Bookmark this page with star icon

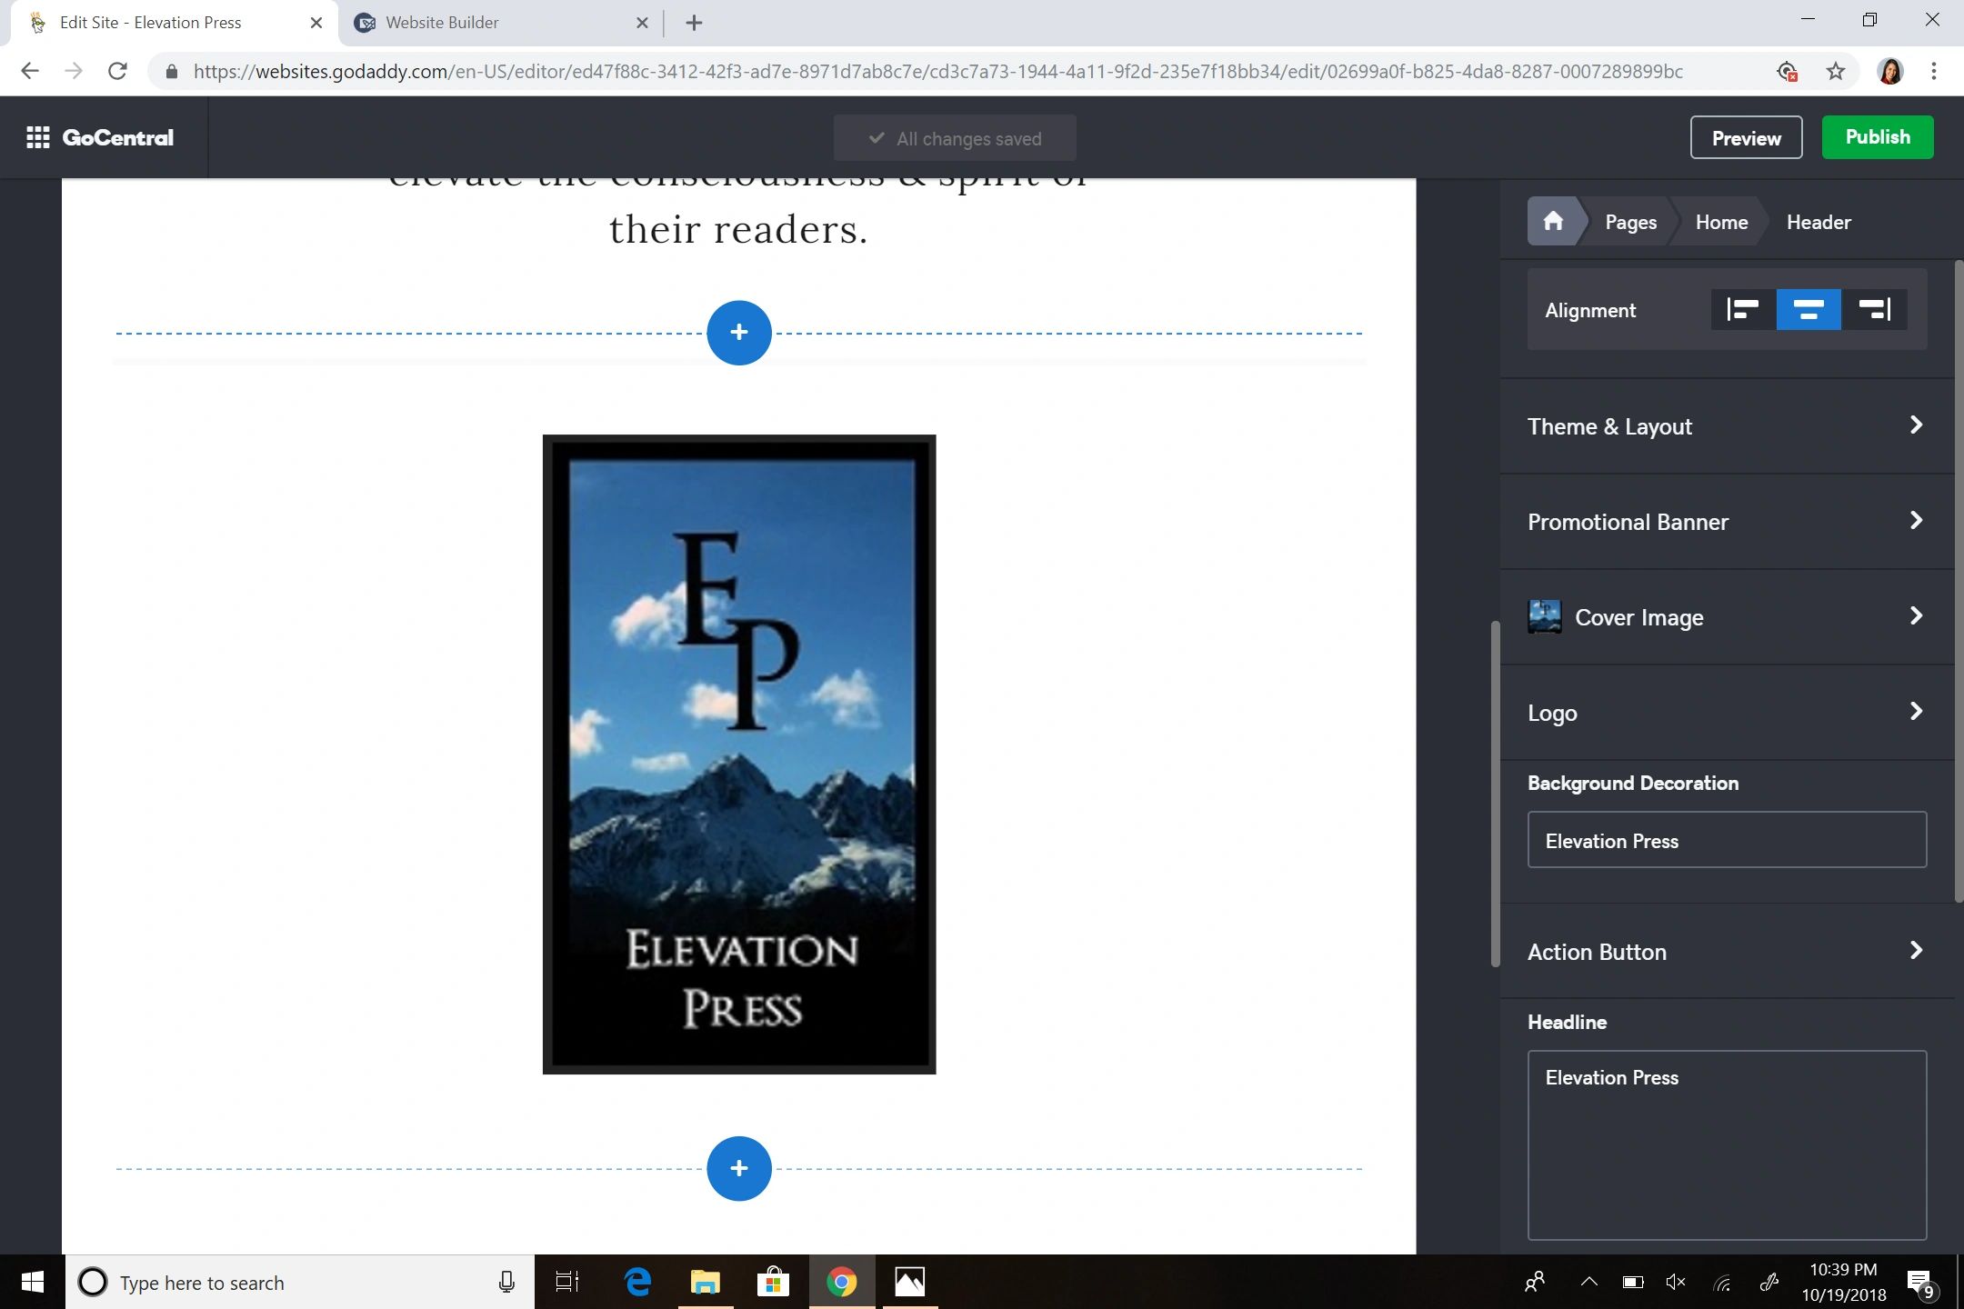pos(1835,71)
